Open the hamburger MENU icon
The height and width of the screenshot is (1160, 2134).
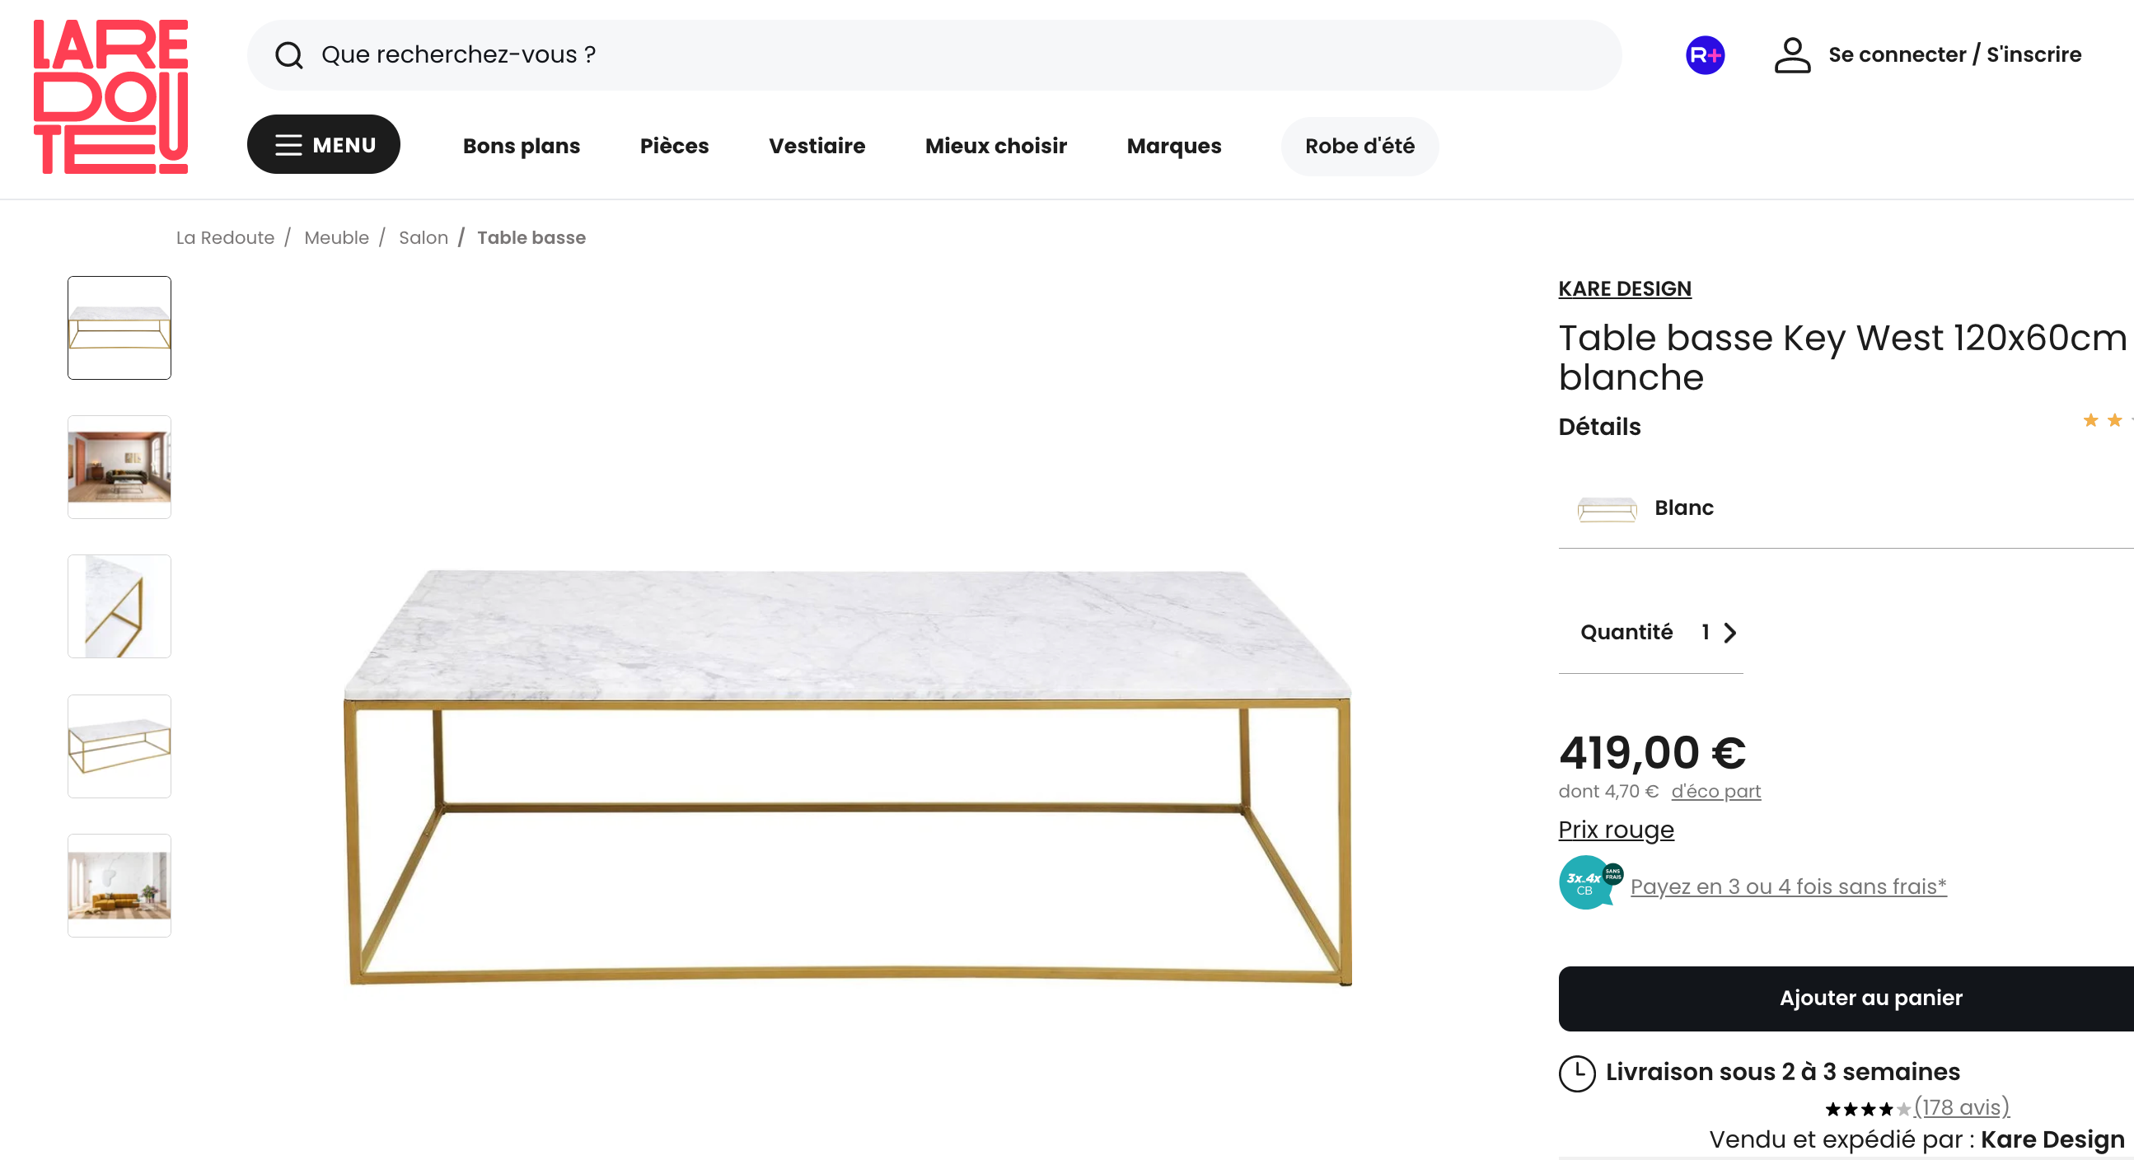[288, 144]
